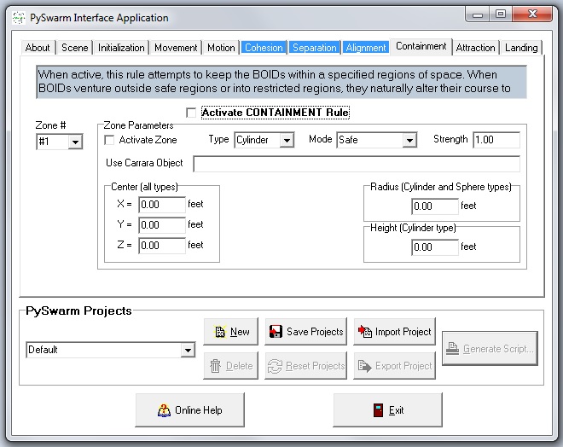Click the Use Carrara Object text field
The image size is (563, 447).
coord(357,164)
